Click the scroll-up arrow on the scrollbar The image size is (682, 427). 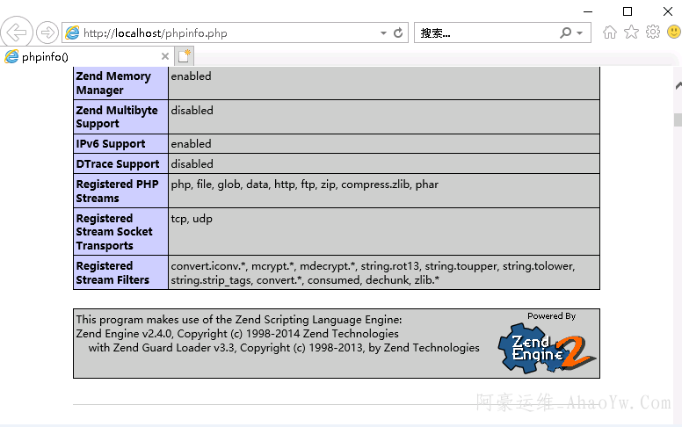click(678, 87)
